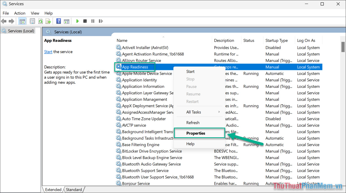Toggle the Show/Hide Console Tree icon
This screenshot has height=193, width=346.
pos(22,21)
